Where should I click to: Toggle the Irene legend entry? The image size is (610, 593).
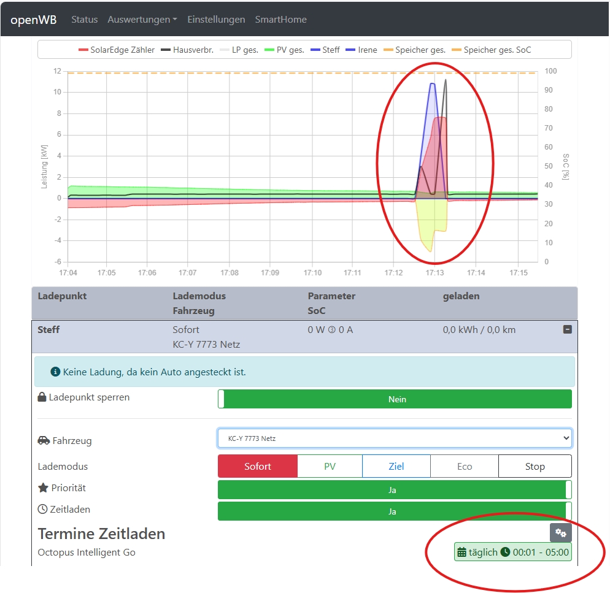pyautogui.click(x=361, y=50)
